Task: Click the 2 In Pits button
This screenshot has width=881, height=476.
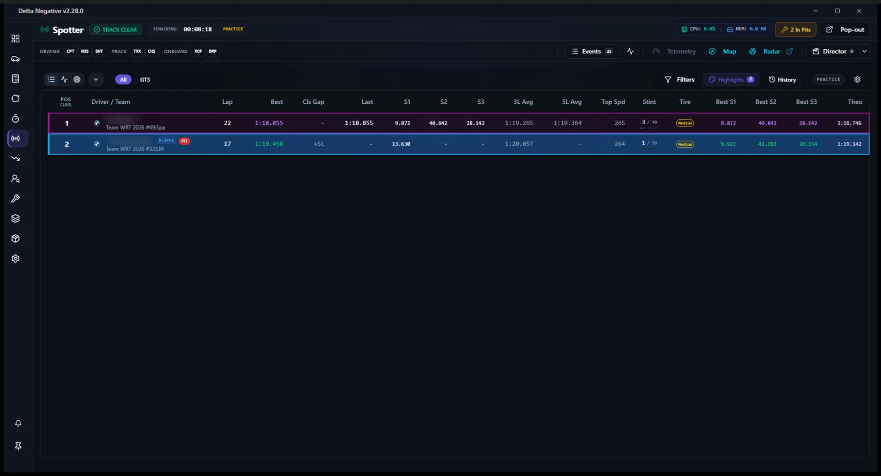Action: point(796,30)
